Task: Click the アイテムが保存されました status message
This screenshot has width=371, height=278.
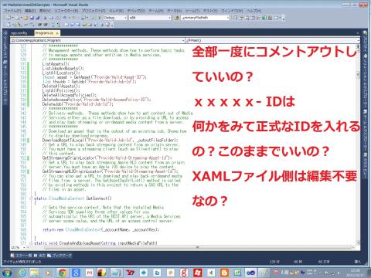Action: pyautogui.click(x=22, y=262)
